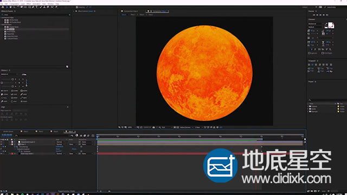
Task: Select the Fractal Noise effect preset
Action: [x=14, y=27]
